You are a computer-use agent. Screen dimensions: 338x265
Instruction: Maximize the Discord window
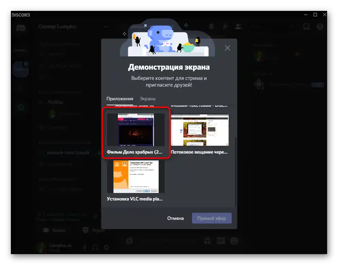(x=315, y=15)
